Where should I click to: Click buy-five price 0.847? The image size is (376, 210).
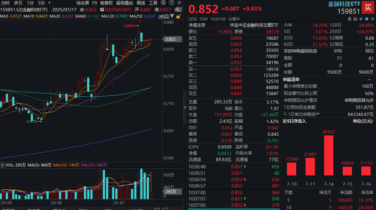236,93
